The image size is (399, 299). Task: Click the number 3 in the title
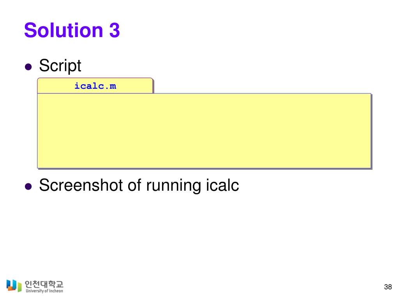(x=115, y=30)
